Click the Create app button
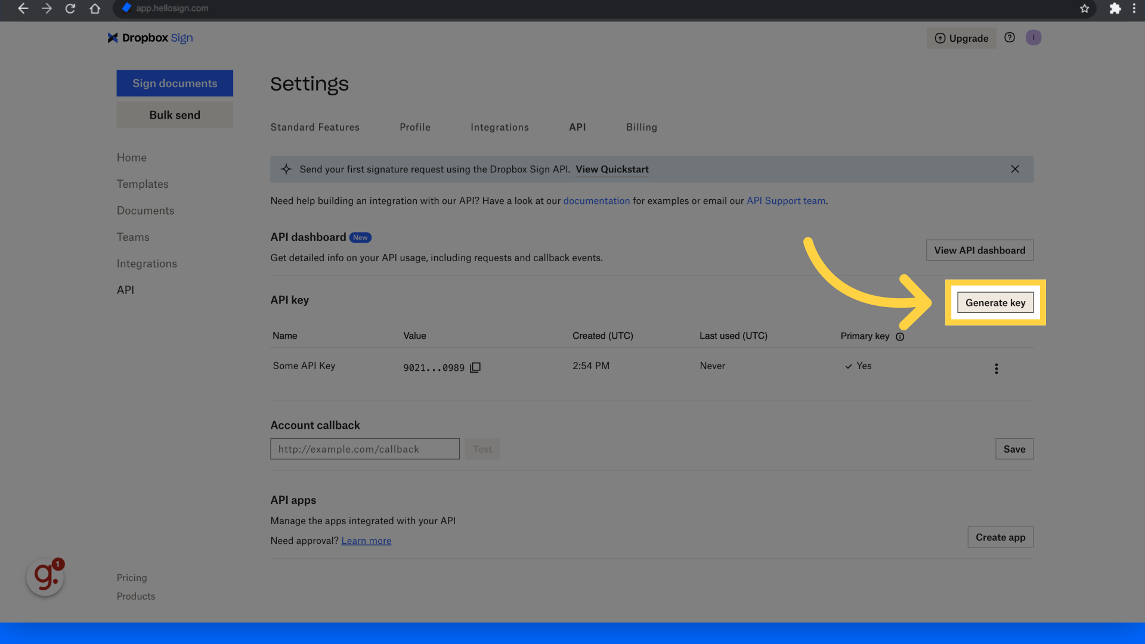 [x=1001, y=537]
